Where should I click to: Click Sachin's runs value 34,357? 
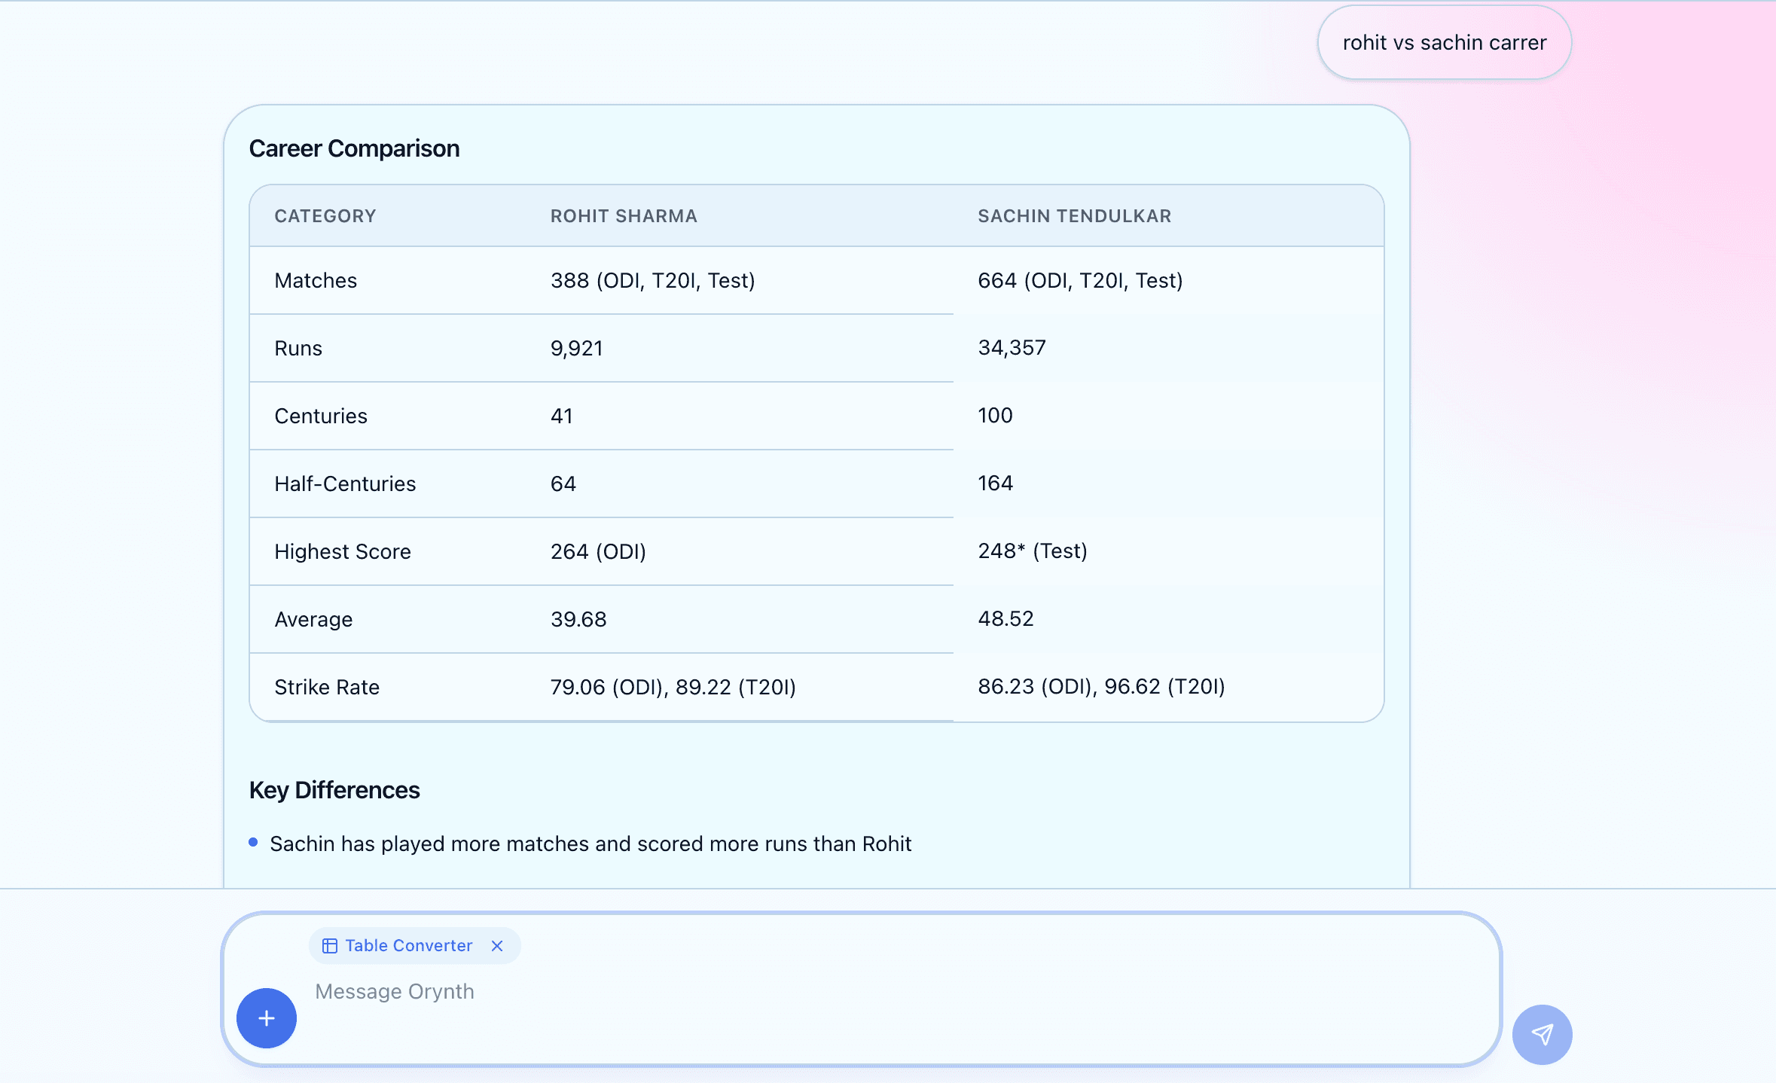click(x=1012, y=347)
